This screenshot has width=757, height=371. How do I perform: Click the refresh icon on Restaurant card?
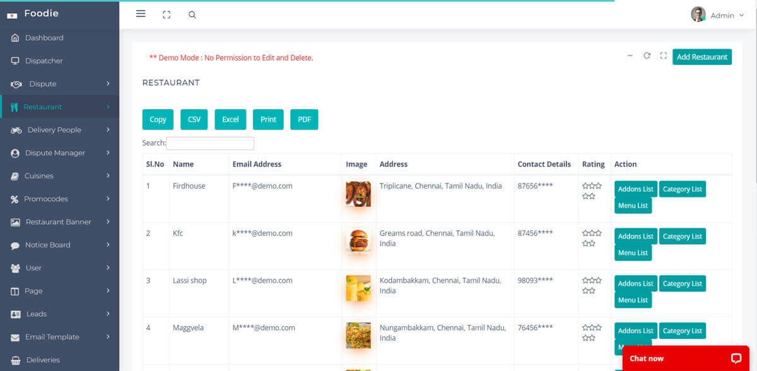647,56
